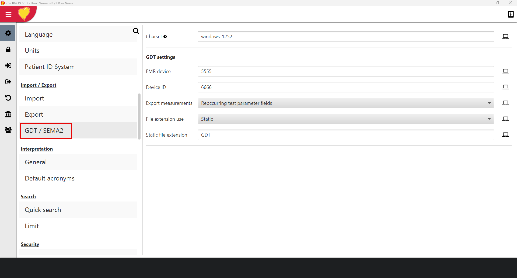This screenshot has height=278, width=517.
Task: Click the Charset help question mark
Action: pyautogui.click(x=165, y=37)
